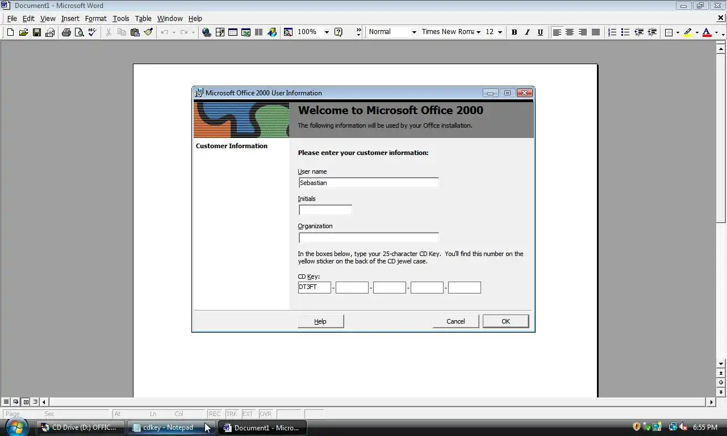Print the document via printer icon

[x=66, y=32]
